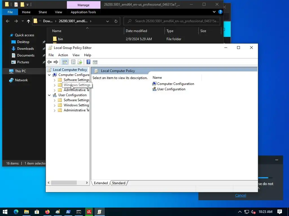Viewport: 289px width, 216px height.
Task: Open the File menu in Group Policy Editor
Action: pos(51,55)
